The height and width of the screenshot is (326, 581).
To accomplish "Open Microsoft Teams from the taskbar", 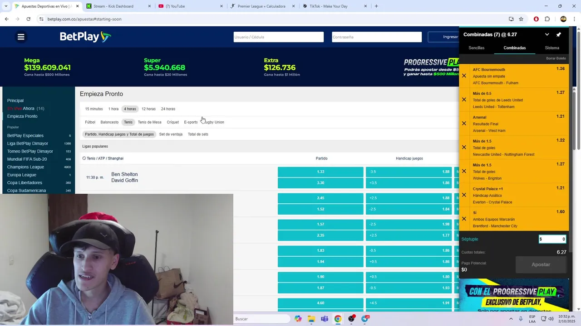I will [x=325, y=319].
